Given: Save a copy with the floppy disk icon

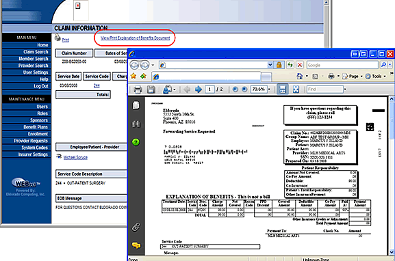Looking at the screenshot, I should click(x=151, y=90).
